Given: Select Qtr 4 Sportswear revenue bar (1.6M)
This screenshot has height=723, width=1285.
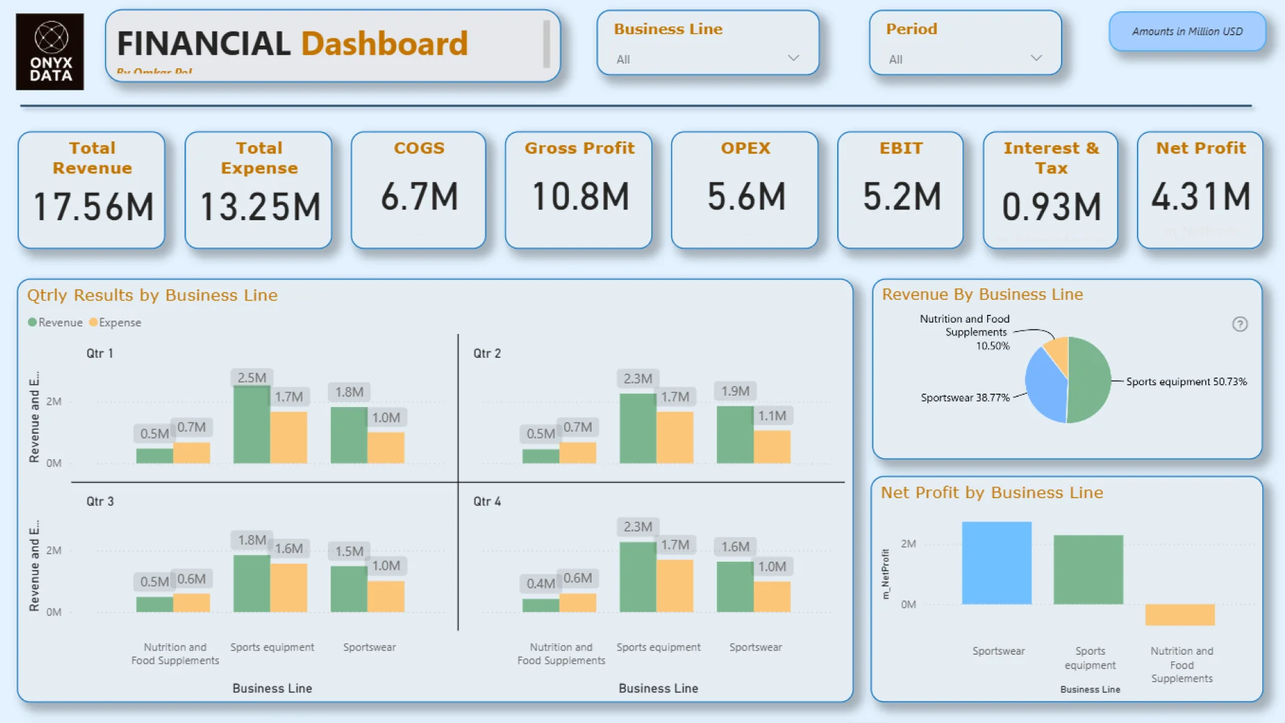Looking at the screenshot, I should pyautogui.click(x=735, y=587).
